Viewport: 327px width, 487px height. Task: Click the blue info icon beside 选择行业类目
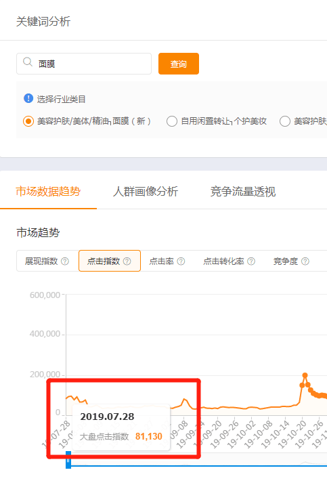(28, 98)
